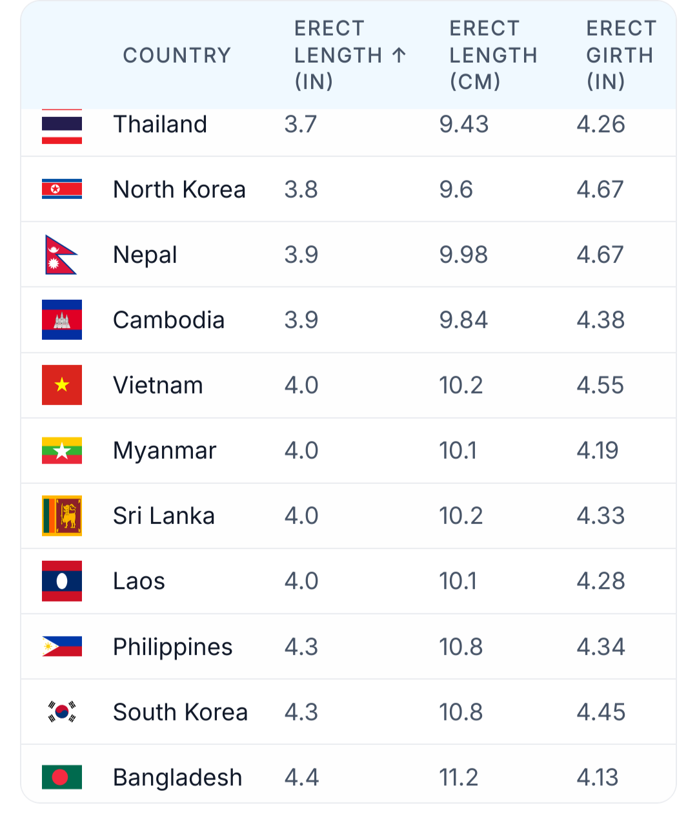The height and width of the screenshot is (827, 697).
Task: Click the Cambodia flag icon
Action: [x=62, y=320]
